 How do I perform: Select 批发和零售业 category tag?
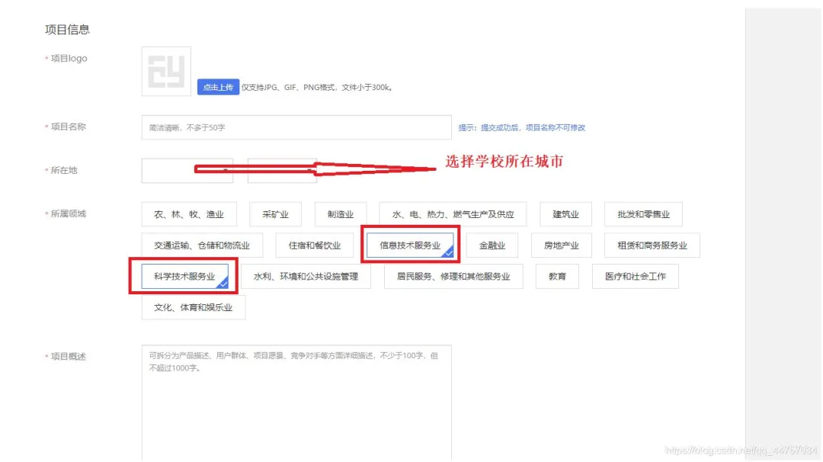pyautogui.click(x=643, y=215)
